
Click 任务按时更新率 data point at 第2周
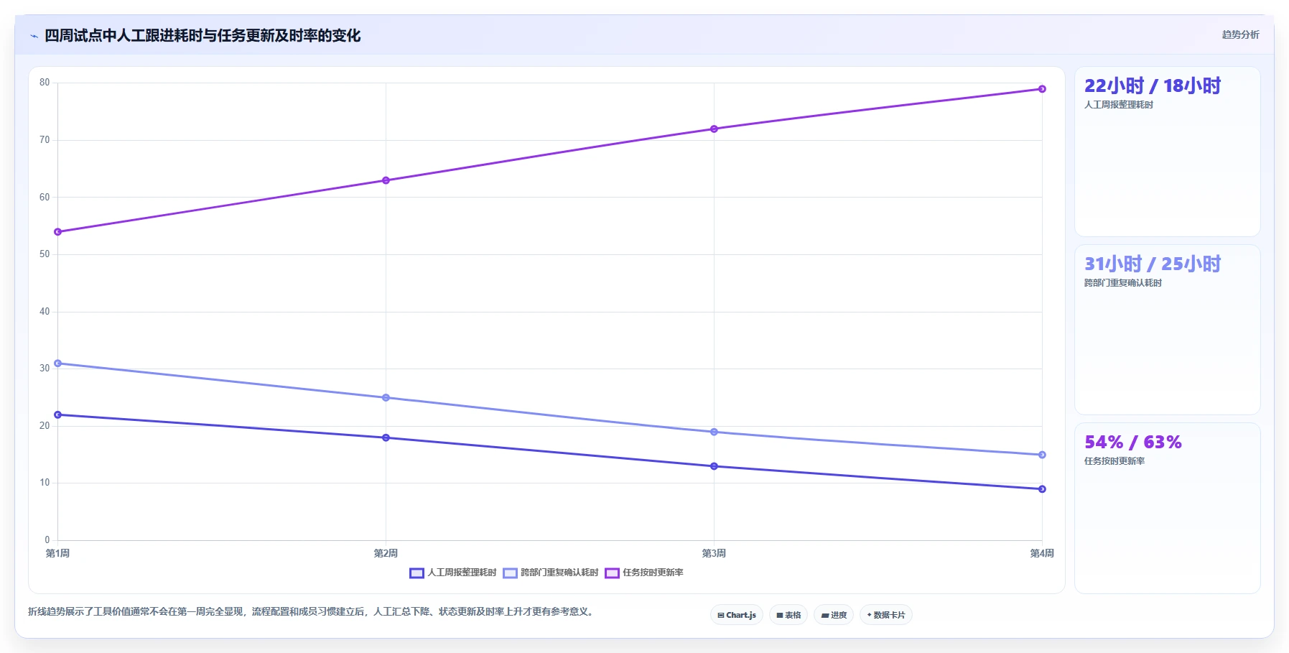point(386,180)
